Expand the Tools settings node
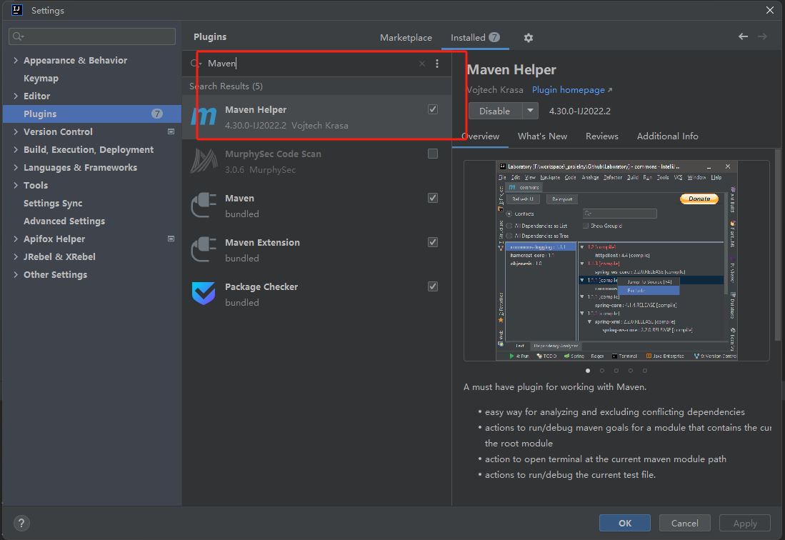This screenshot has width=785, height=540. [x=16, y=185]
